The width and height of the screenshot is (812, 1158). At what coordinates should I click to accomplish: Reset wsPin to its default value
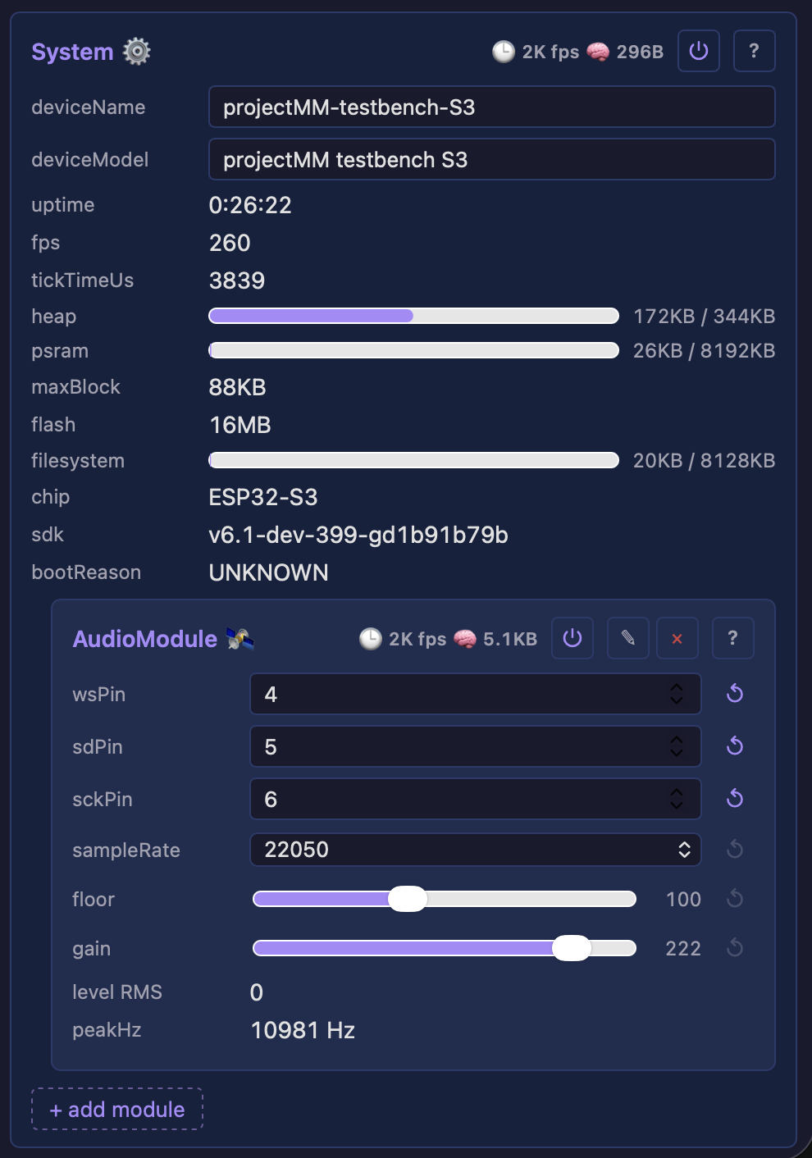click(x=735, y=694)
